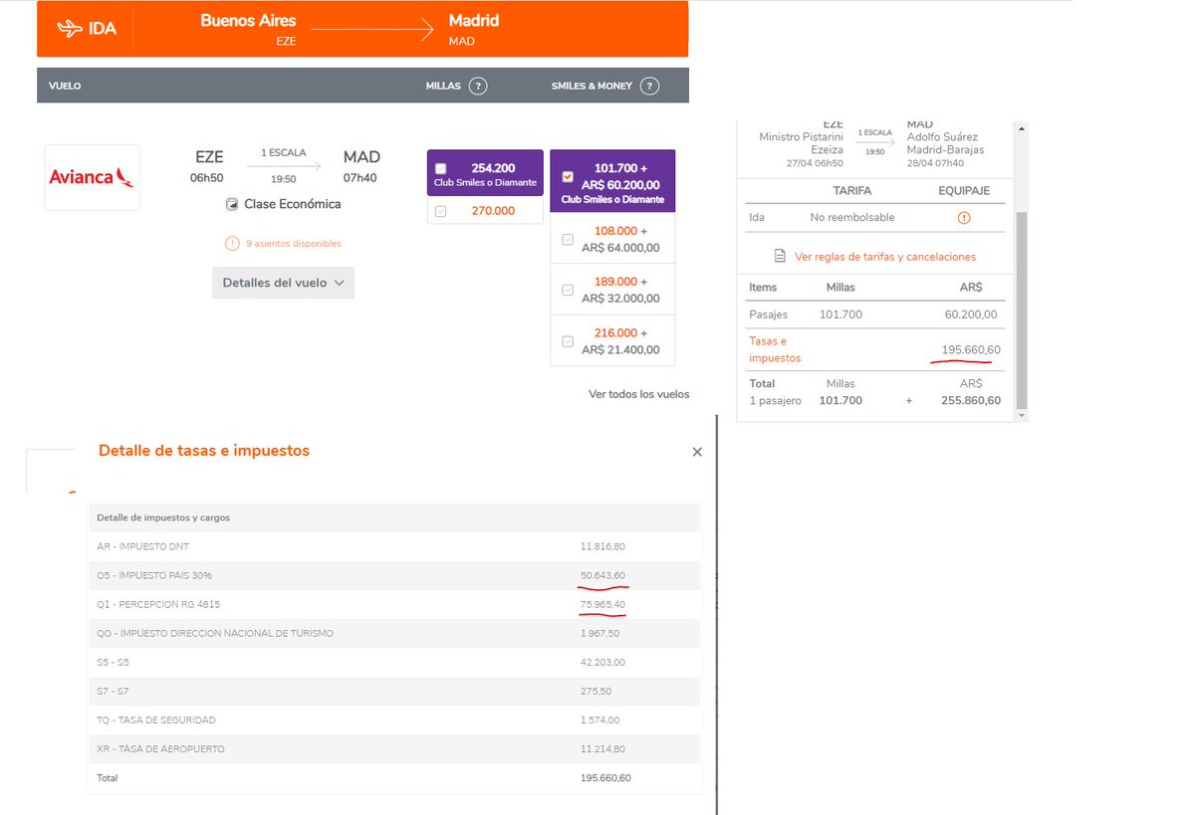Select the 270.000 miles checkbox
1195x815 pixels.
tap(440, 211)
